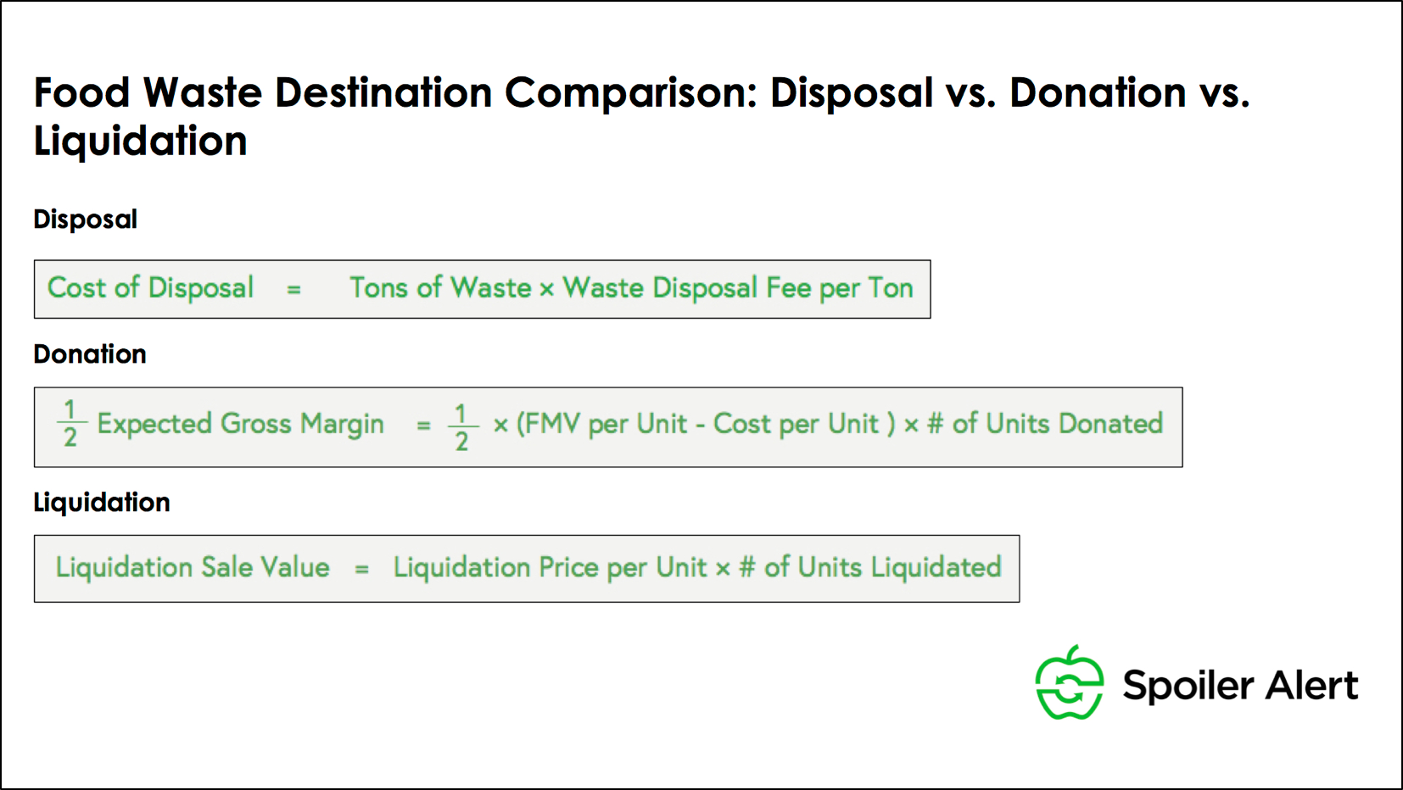The height and width of the screenshot is (790, 1403).
Task: Click the equals sign in the Liquidation formula
Action: tap(361, 569)
